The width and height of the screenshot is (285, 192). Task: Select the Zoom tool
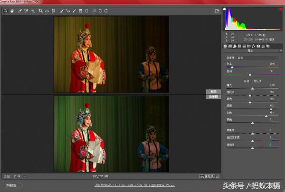point(6,11)
